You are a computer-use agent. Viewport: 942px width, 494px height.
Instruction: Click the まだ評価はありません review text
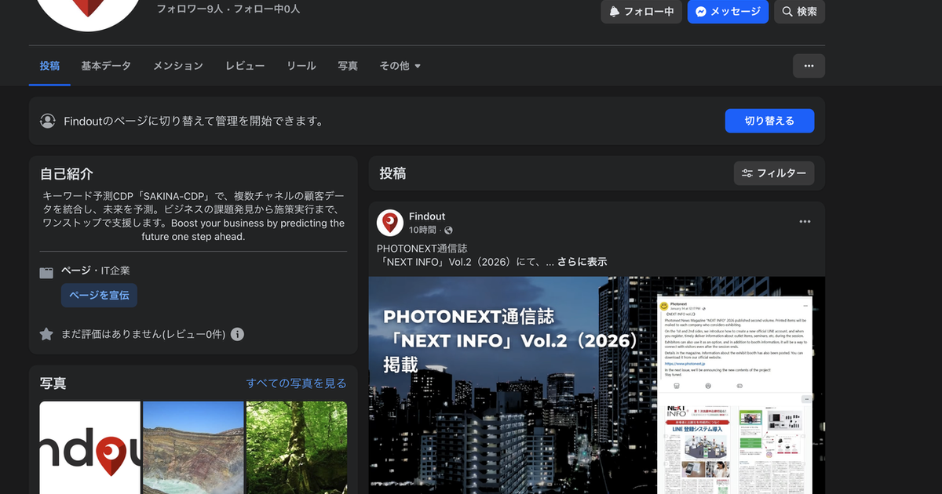(143, 334)
